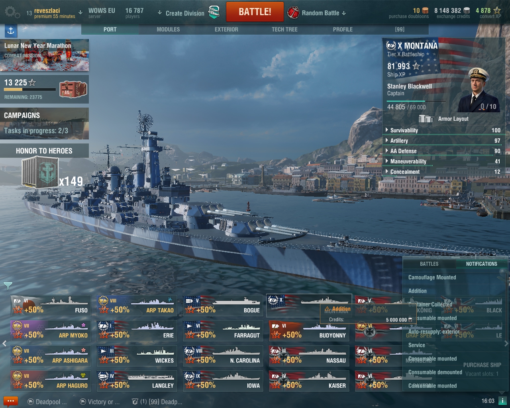Switch to the Tech Tree tab

(x=284, y=29)
